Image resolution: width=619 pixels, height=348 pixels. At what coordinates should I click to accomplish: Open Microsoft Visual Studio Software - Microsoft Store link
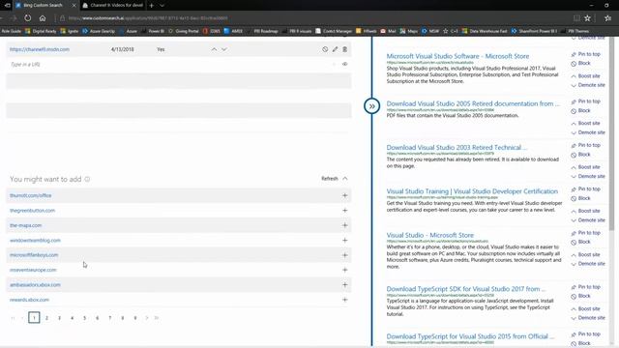tap(457, 56)
